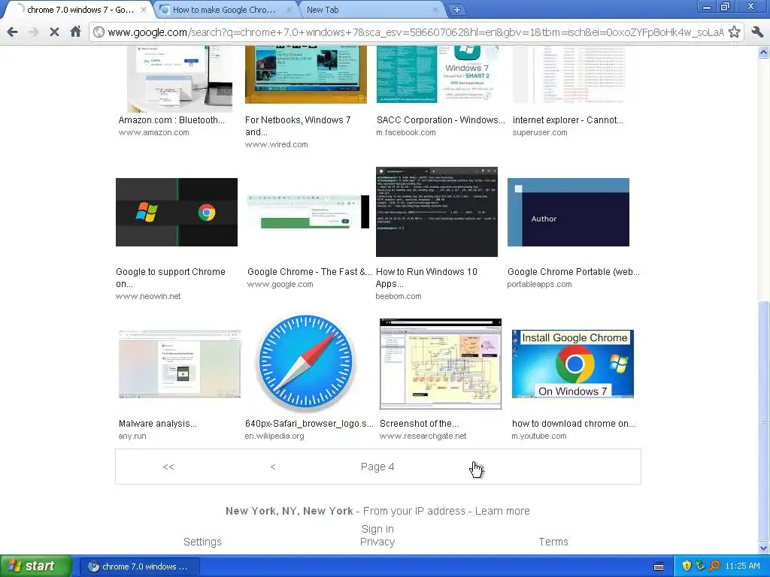
Task: Click 'how to download chrome on...' link
Action: pyautogui.click(x=574, y=424)
